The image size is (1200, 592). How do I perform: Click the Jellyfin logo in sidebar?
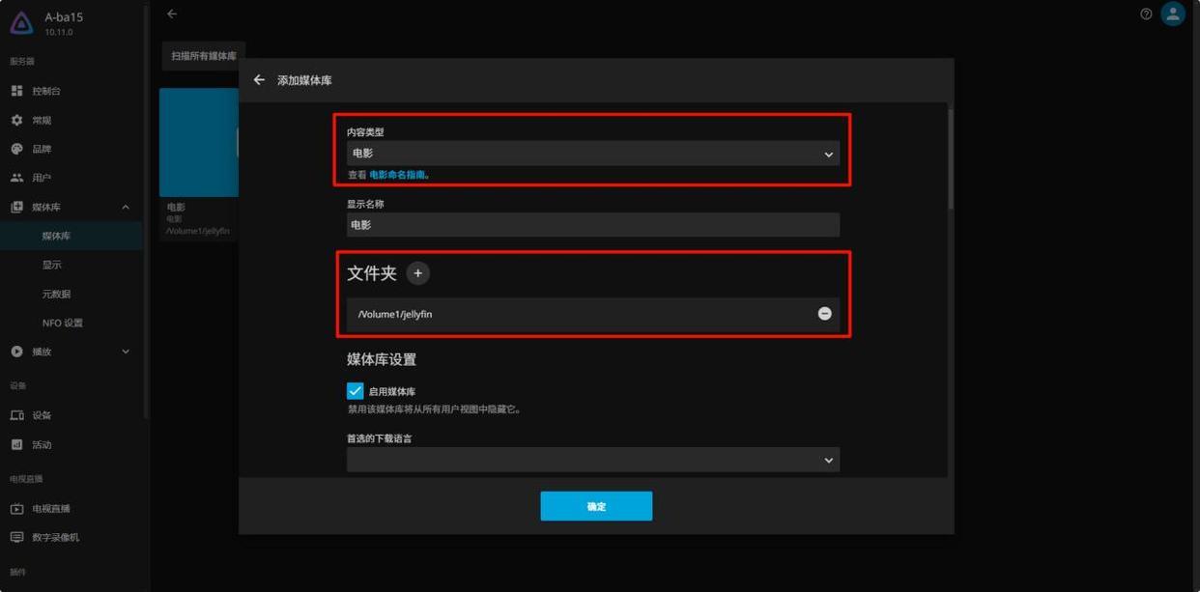point(21,24)
